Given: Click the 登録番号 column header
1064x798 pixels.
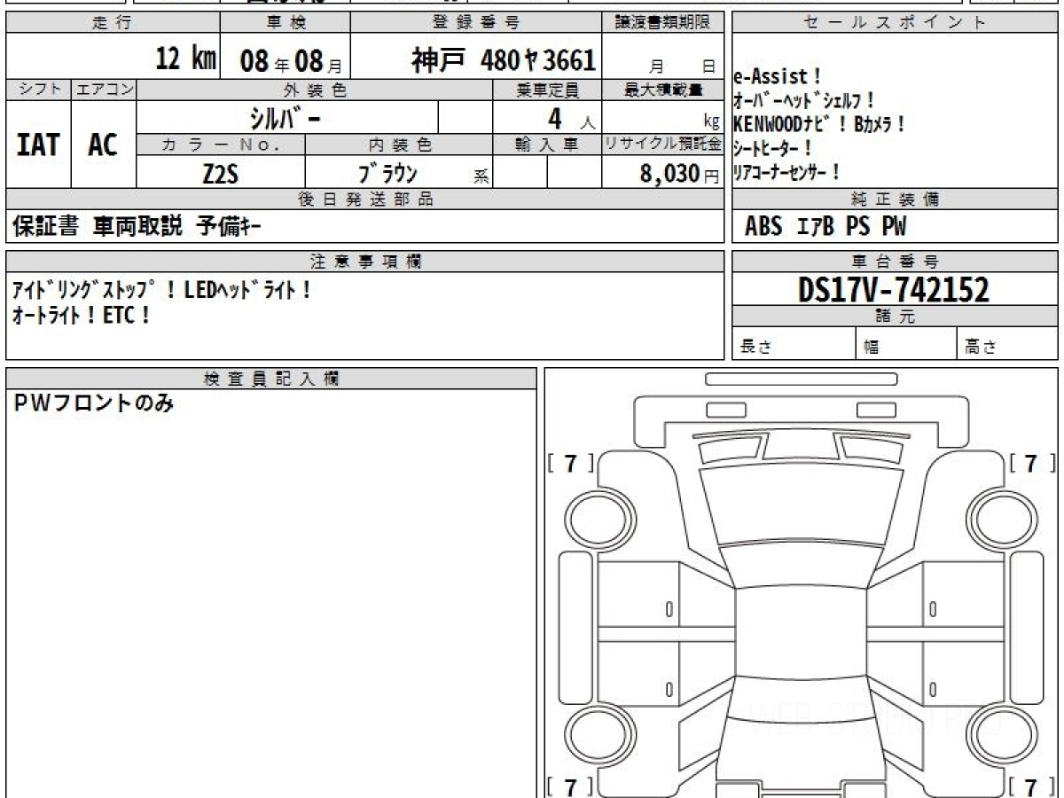Looking at the screenshot, I should [476, 23].
